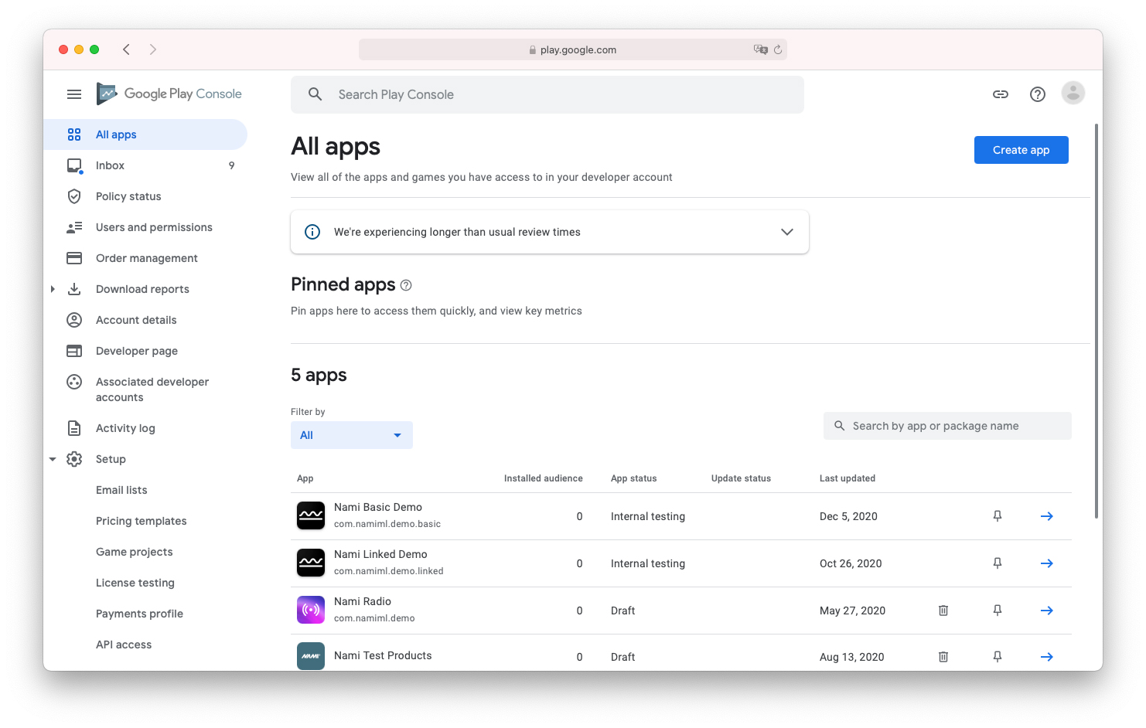The height and width of the screenshot is (728, 1146).
Task: Open Nami Radio via arrow
Action: coord(1047,611)
